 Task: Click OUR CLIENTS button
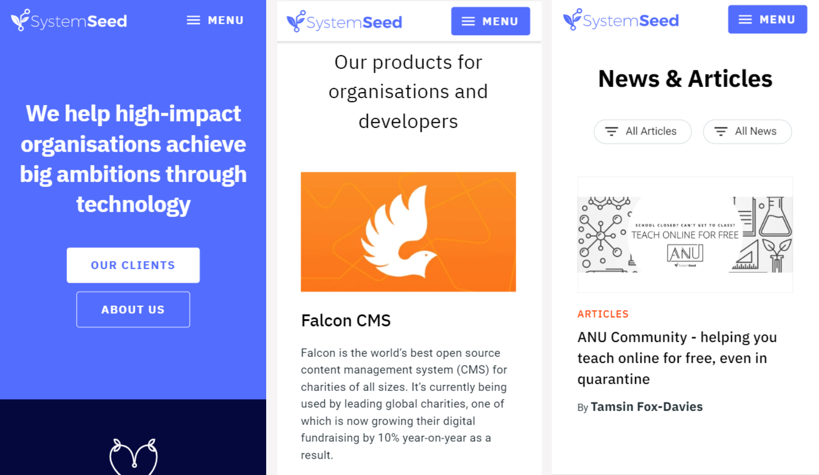point(132,265)
